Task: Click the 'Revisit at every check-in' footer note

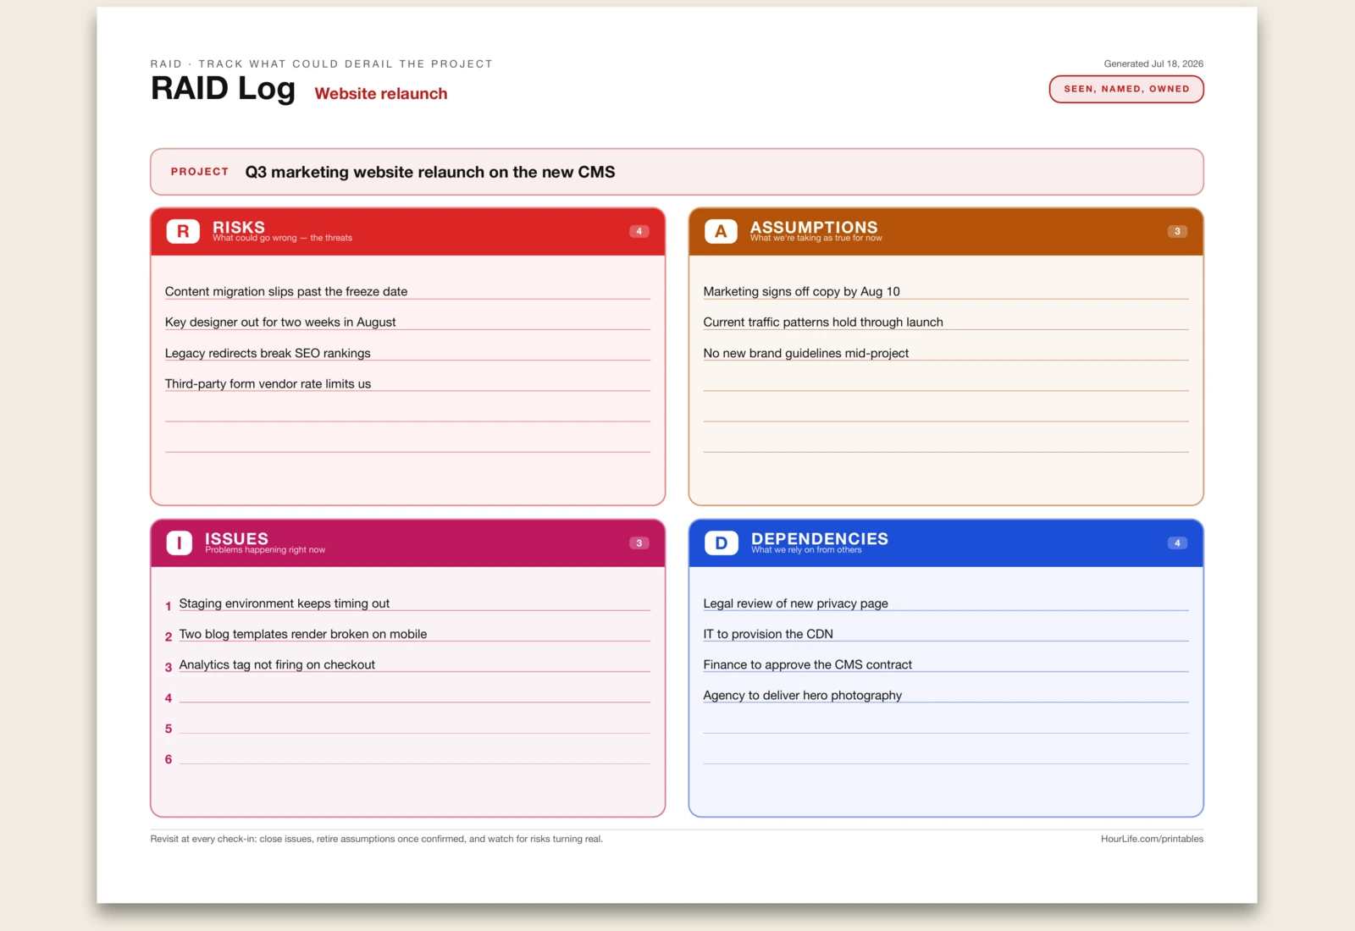Action: pyautogui.click(x=377, y=839)
